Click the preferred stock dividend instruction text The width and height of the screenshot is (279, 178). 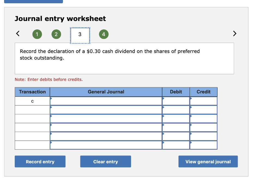110,55
